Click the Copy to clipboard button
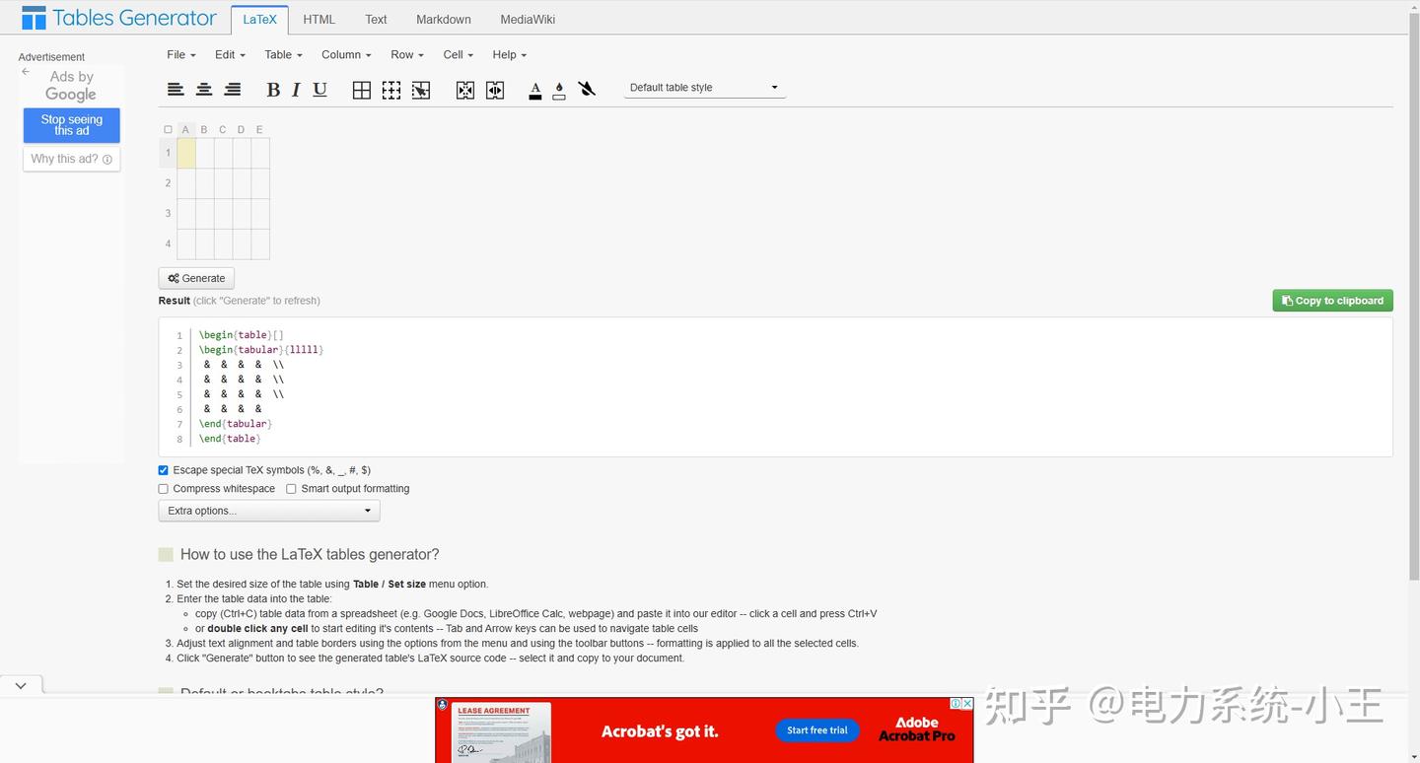The height and width of the screenshot is (763, 1420). pyautogui.click(x=1332, y=300)
